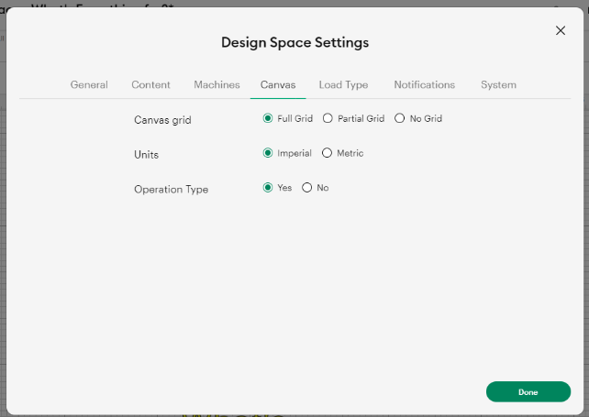Close the Design Space Settings dialog
589x417 pixels.
click(x=560, y=30)
